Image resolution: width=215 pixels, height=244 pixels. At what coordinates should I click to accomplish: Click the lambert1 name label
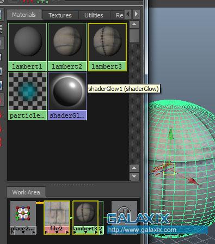(27, 66)
